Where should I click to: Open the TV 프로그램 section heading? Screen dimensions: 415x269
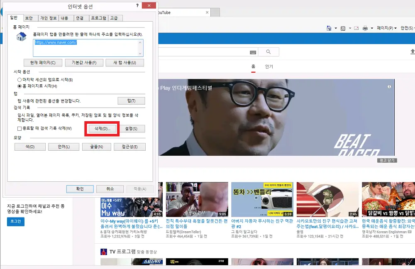[122, 252]
